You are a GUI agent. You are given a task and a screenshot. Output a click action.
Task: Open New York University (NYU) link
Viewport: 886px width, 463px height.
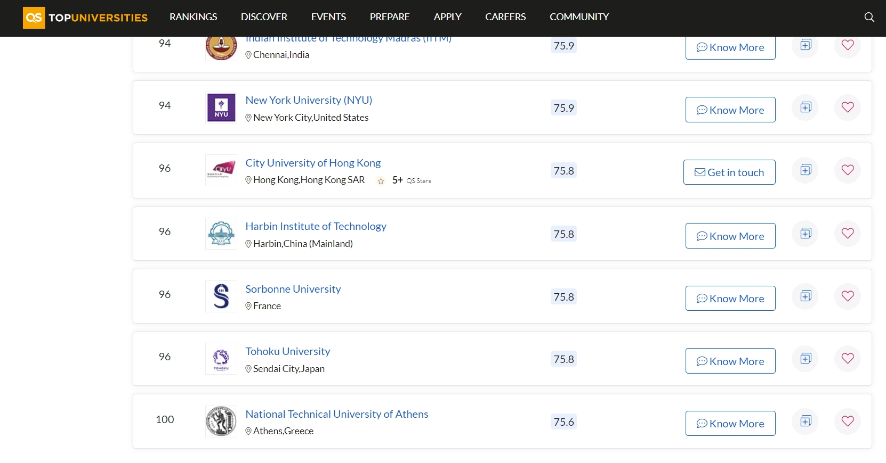click(x=309, y=100)
